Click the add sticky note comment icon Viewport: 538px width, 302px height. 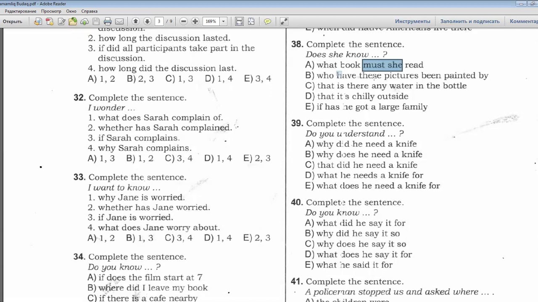point(267,21)
